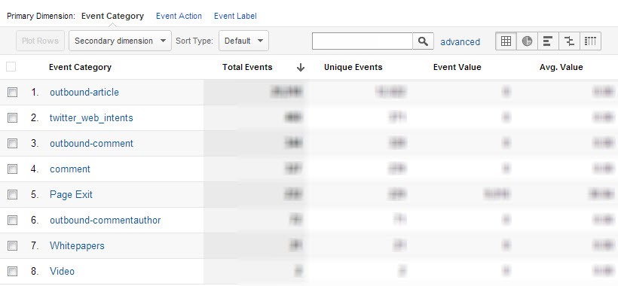Image resolution: width=618 pixels, height=286 pixels.
Task: Sort by Event Category column header
Action: click(80, 67)
